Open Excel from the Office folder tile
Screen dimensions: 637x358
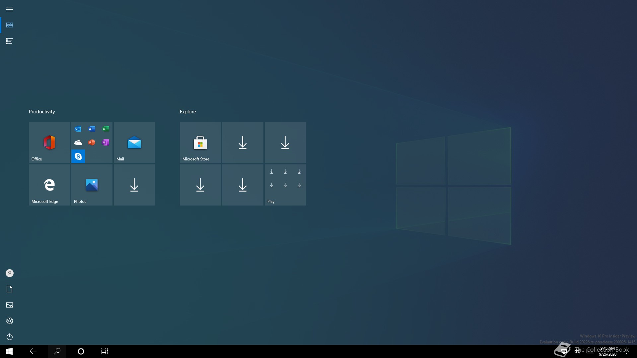(106, 129)
